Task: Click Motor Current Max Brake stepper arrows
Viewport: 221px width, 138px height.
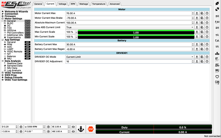Action: pos(193,18)
